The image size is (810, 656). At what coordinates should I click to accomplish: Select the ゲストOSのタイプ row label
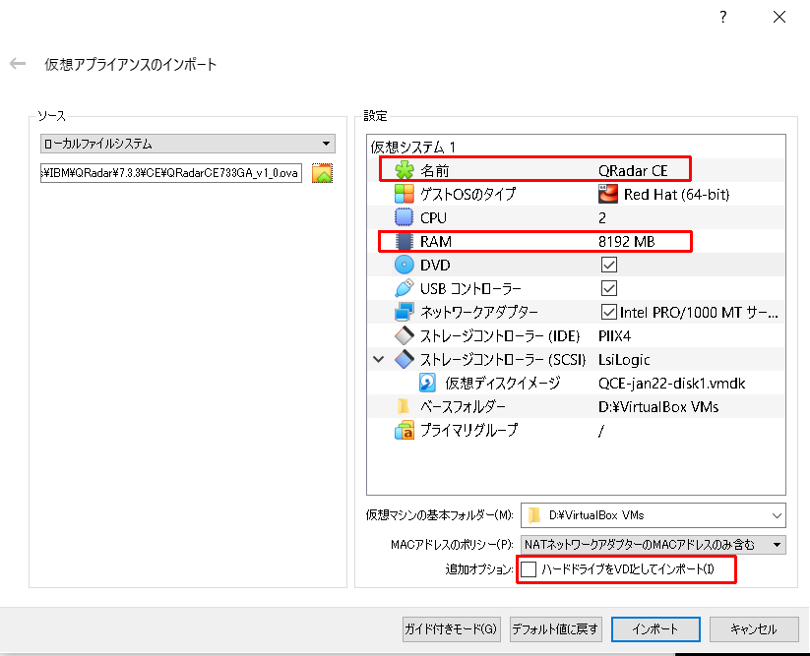(468, 194)
